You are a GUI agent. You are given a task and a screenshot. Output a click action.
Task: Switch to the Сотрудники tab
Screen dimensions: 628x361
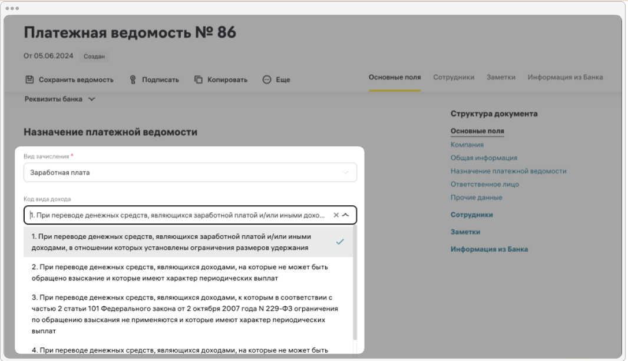pos(453,78)
